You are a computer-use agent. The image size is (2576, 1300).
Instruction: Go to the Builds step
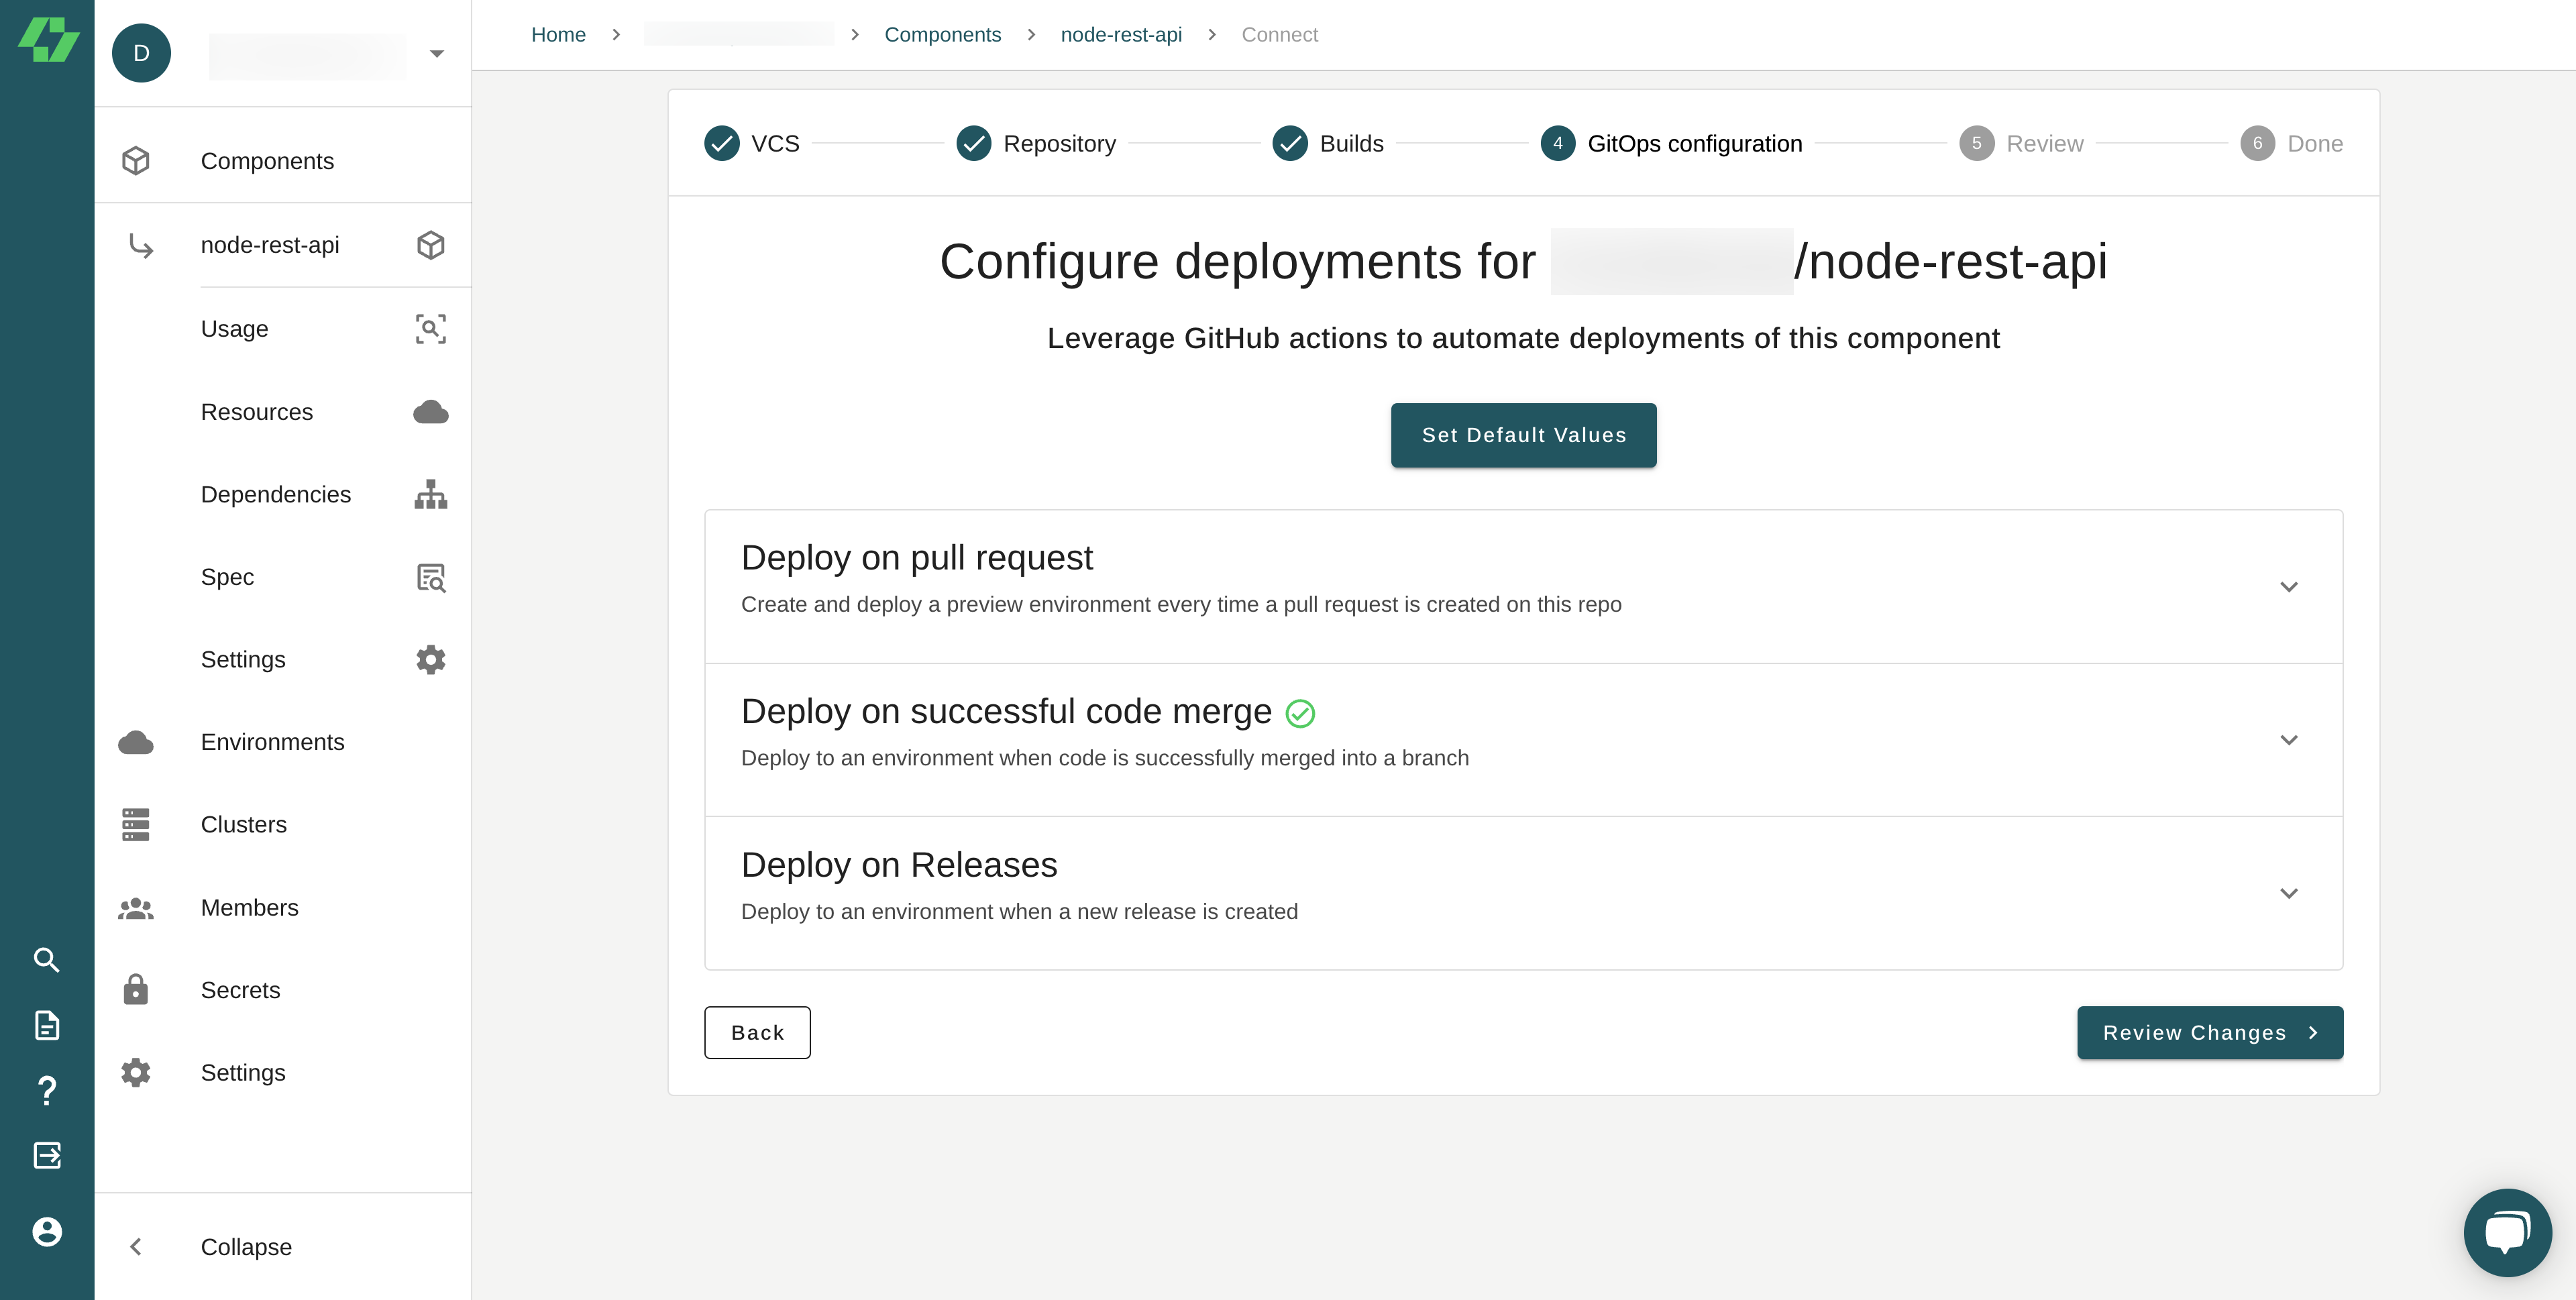pyautogui.click(x=1328, y=144)
